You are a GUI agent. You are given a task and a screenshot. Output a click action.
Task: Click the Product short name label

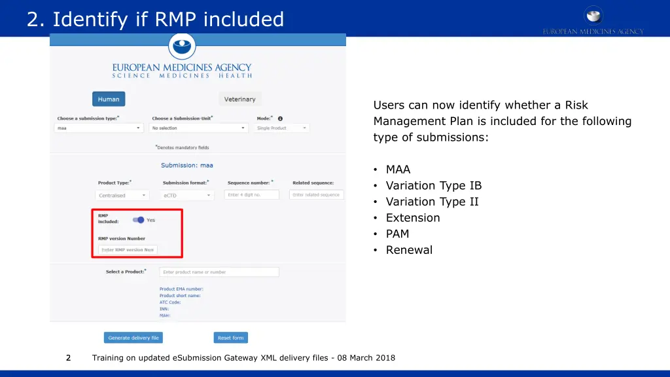[x=180, y=295]
